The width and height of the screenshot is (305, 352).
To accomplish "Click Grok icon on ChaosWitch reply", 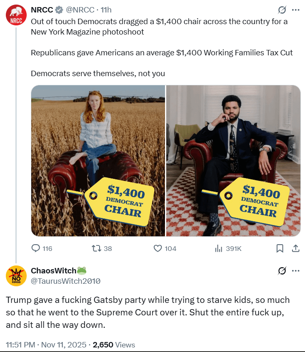I will tap(282, 271).
